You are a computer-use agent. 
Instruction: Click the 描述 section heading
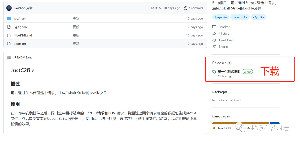coord(15,84)
